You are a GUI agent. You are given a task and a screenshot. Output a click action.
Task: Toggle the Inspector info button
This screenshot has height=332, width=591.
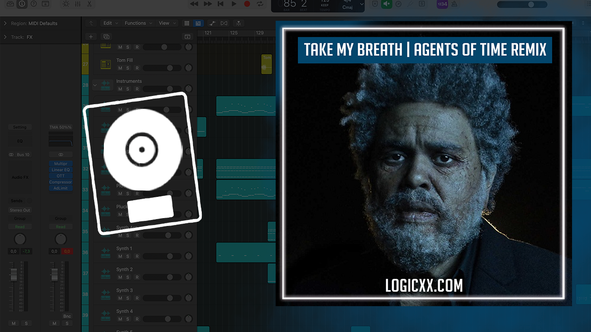pos(22,4)
